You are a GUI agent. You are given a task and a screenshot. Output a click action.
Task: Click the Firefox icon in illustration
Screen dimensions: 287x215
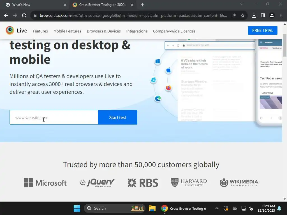[168, 88]
